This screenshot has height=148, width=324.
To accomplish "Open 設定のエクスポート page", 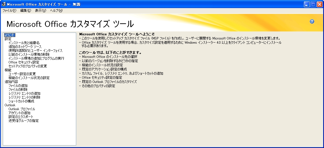I will pos(21,117).
